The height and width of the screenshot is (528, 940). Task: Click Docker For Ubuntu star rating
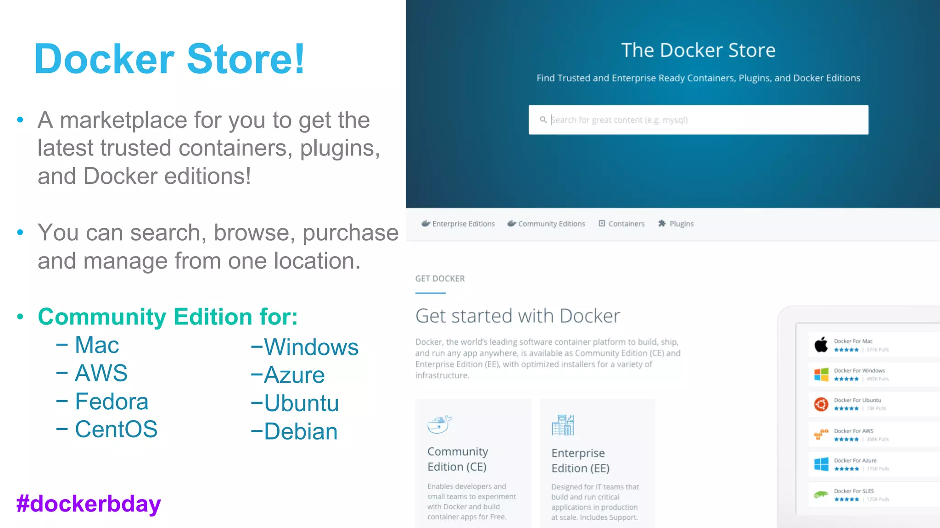(846, 408)
